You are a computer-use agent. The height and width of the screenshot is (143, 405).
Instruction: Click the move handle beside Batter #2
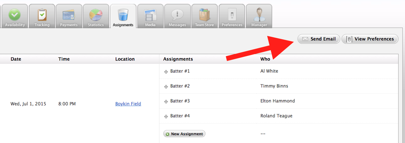[166, 86]
